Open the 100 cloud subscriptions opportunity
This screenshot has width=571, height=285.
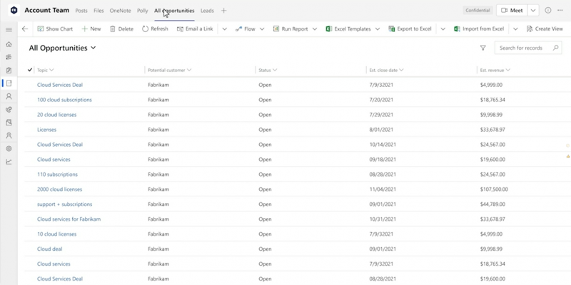point(64,100)
